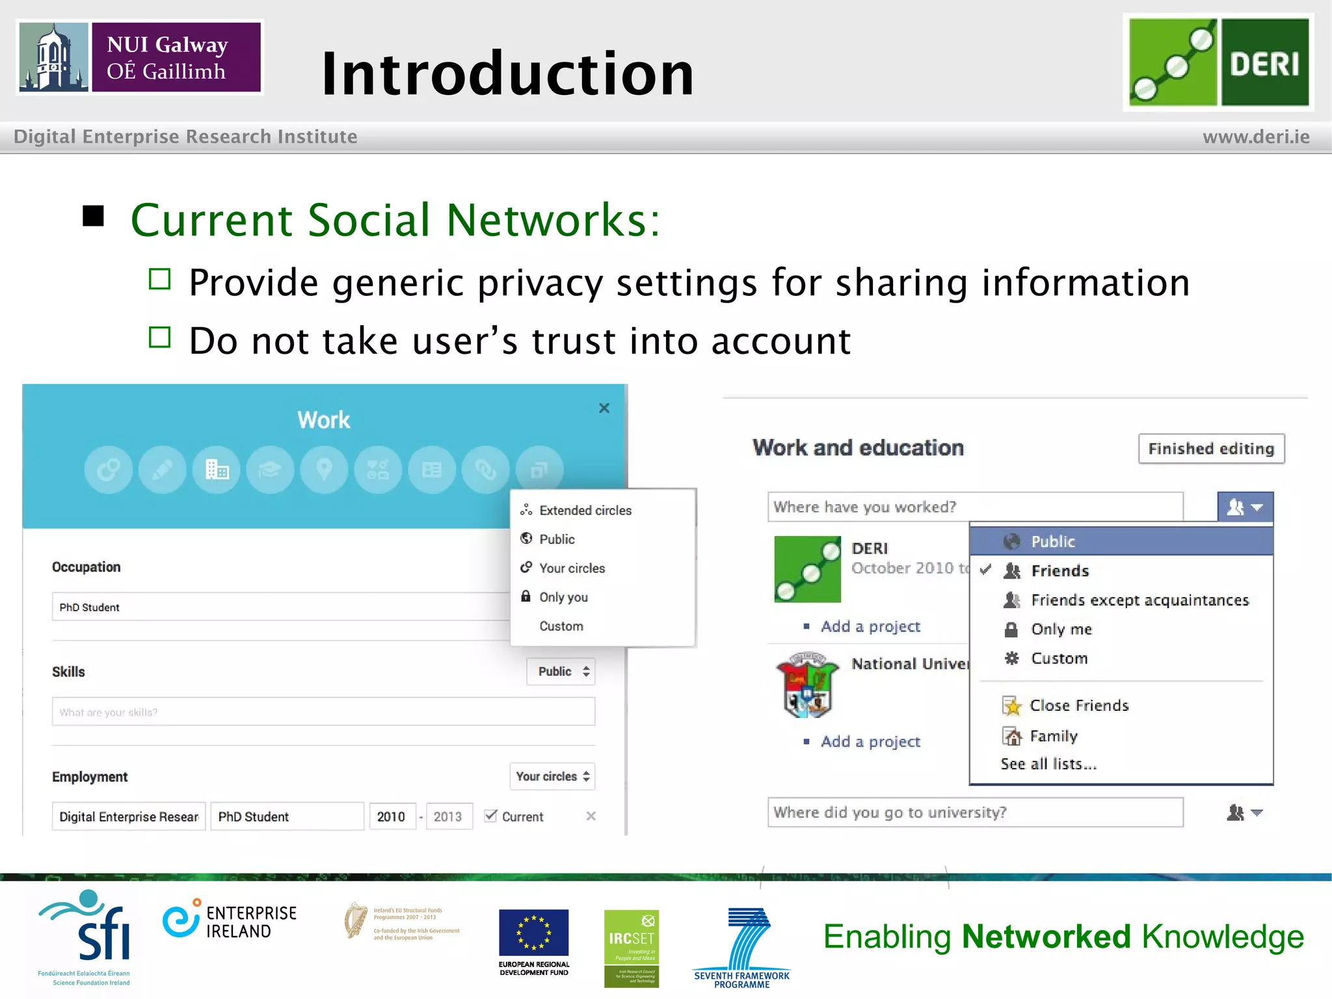Viewport: 1332px width, 999px height.
Task: Click the www.deri.ie address
Action: click(x=1256, y=137)
